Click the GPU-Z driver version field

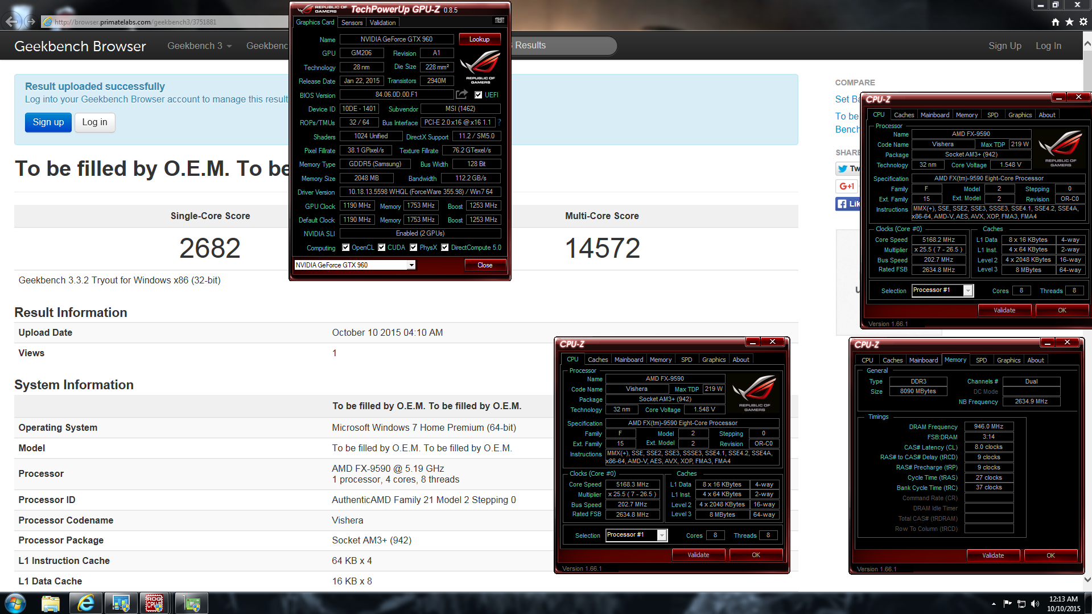[421, 192]
